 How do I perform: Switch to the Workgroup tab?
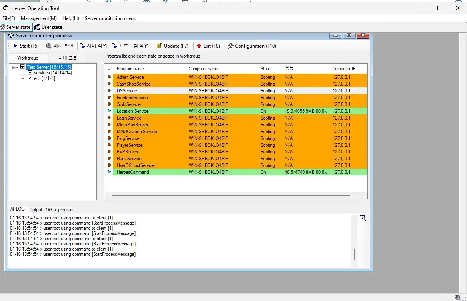[x=28, y=58]
